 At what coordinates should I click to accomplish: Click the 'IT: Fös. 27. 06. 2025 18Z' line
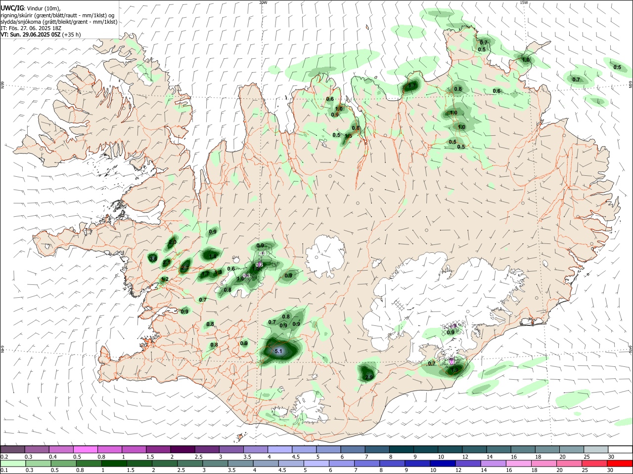click(31, 28)
